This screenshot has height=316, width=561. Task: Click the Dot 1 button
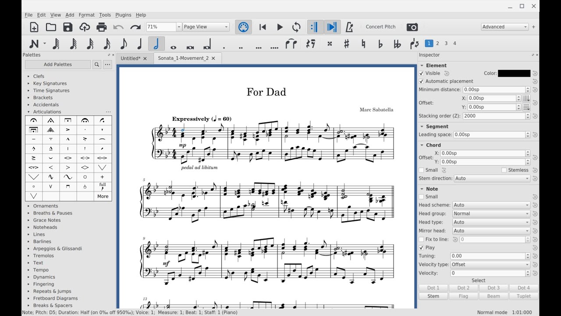(x=433, y=288)
